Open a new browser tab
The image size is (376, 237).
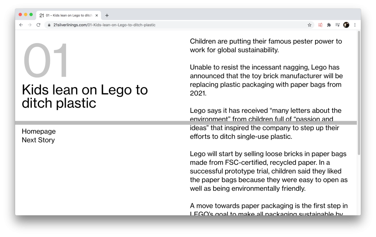click(107, 16)
